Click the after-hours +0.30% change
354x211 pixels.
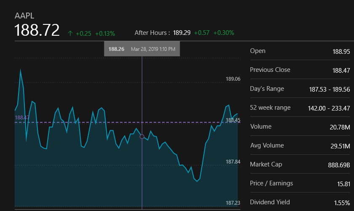click(x=224, y=32)
